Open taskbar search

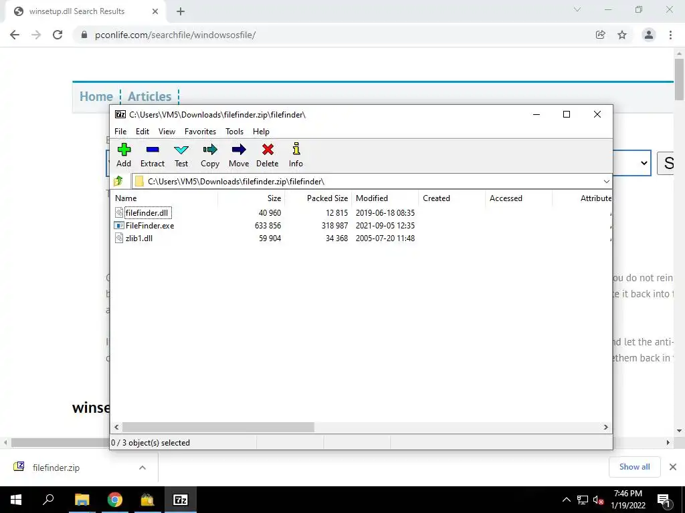coord(48,500)
